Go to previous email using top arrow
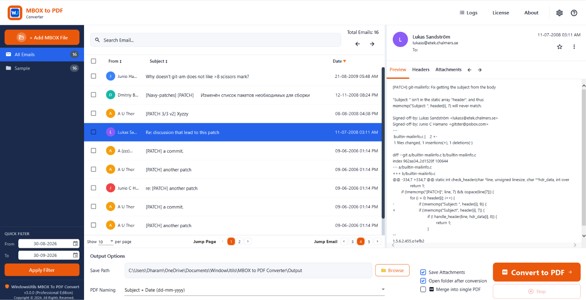 click(358, 44)
